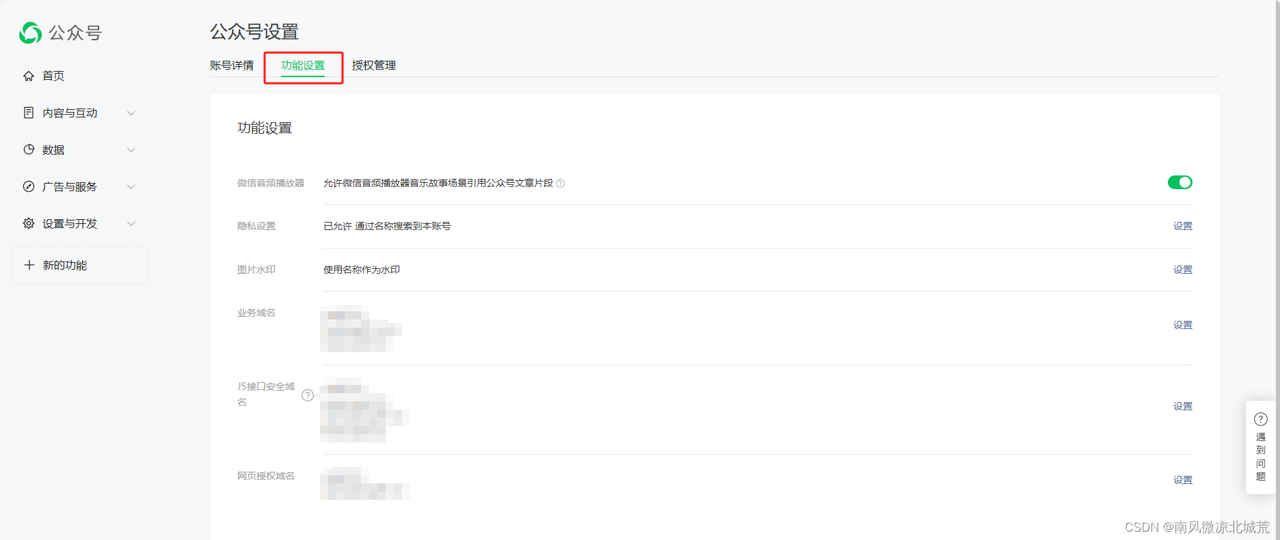Click text 已允许 通过名称搜索到本账号

tap(387, 226)
